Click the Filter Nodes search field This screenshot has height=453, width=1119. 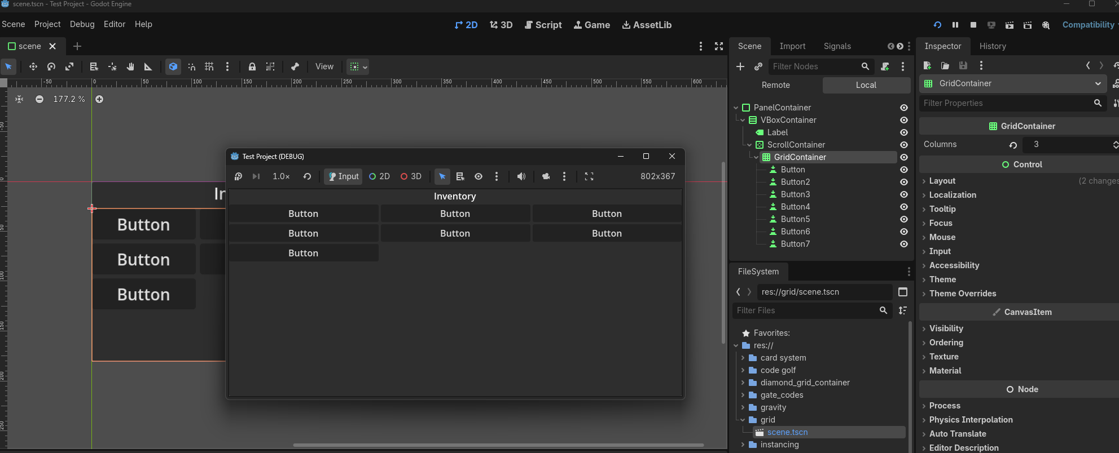tap(815, 66)
